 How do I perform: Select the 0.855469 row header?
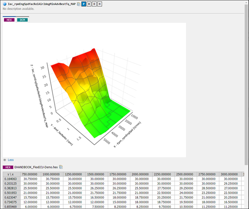[x=11, y=207]
